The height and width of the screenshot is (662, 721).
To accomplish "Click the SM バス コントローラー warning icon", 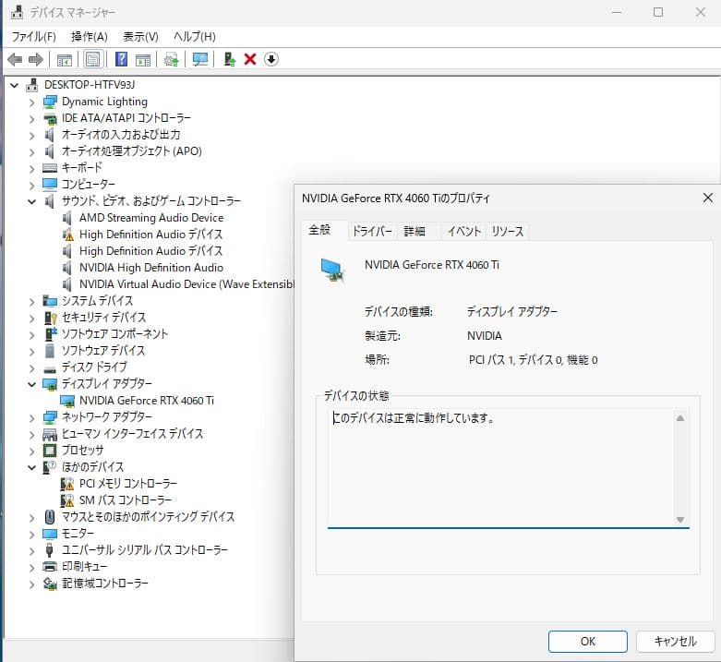I will (x=67, y=500).
